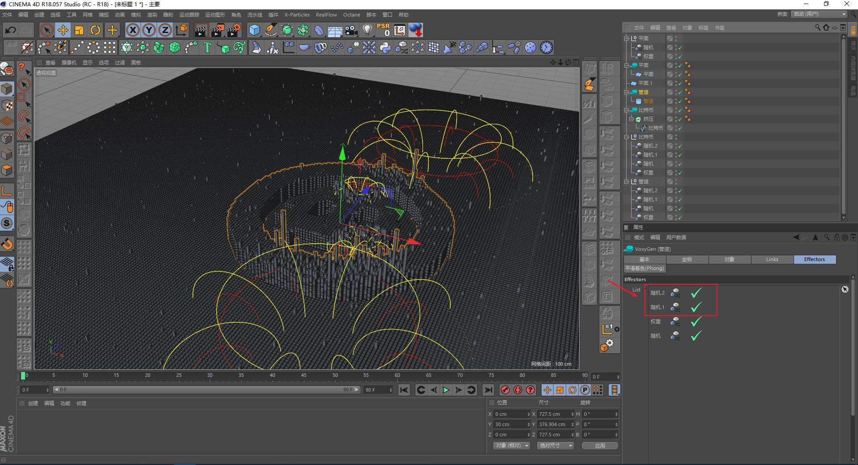Click the Cube primitive icon
858x465 pixels.
click(x=254, y=30)
